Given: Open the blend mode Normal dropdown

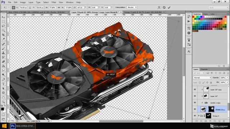Looking at the screenshot, I should [x=202, y=78].
